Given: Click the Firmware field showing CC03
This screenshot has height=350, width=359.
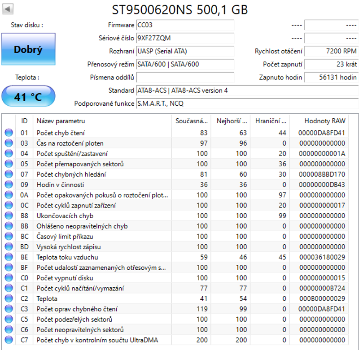Looking at the screenshot, I should [184, 25].
